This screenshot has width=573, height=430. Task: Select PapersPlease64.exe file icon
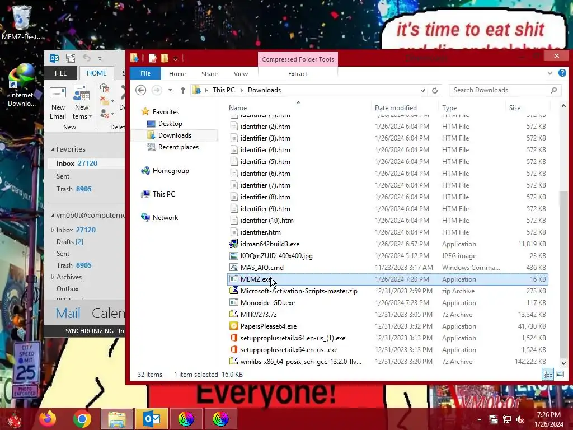point(233,326)
